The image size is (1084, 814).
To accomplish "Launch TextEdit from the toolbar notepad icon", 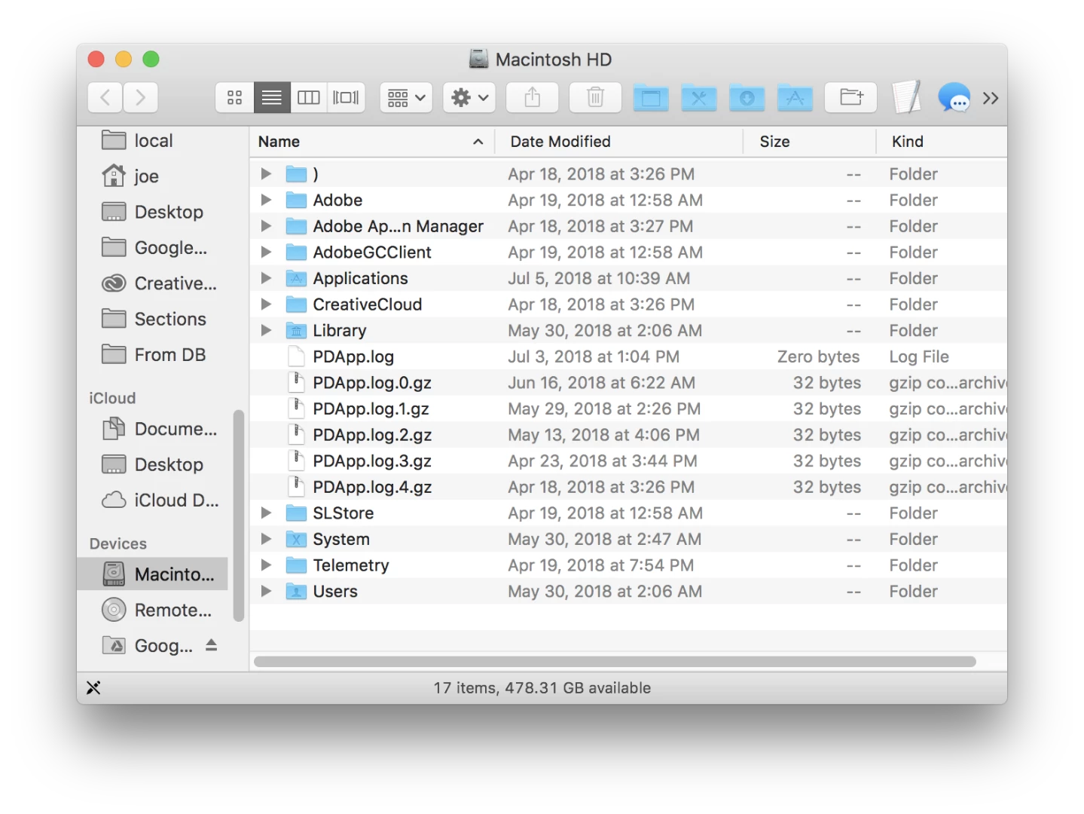I will coord(906,97).
